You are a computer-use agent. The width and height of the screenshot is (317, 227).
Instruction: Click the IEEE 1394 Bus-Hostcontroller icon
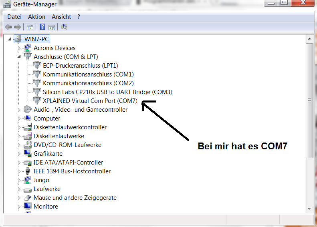click(28, 171)
